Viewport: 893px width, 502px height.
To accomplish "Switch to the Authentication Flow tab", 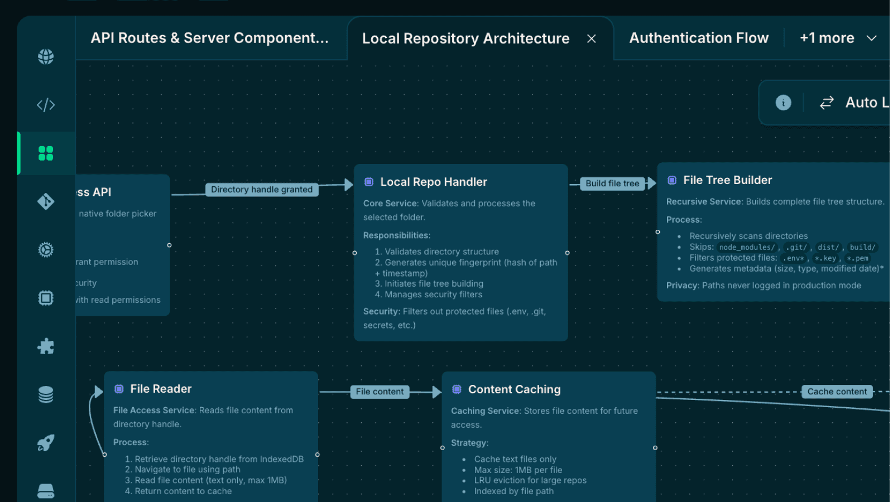I will click(x=698, y=38).
